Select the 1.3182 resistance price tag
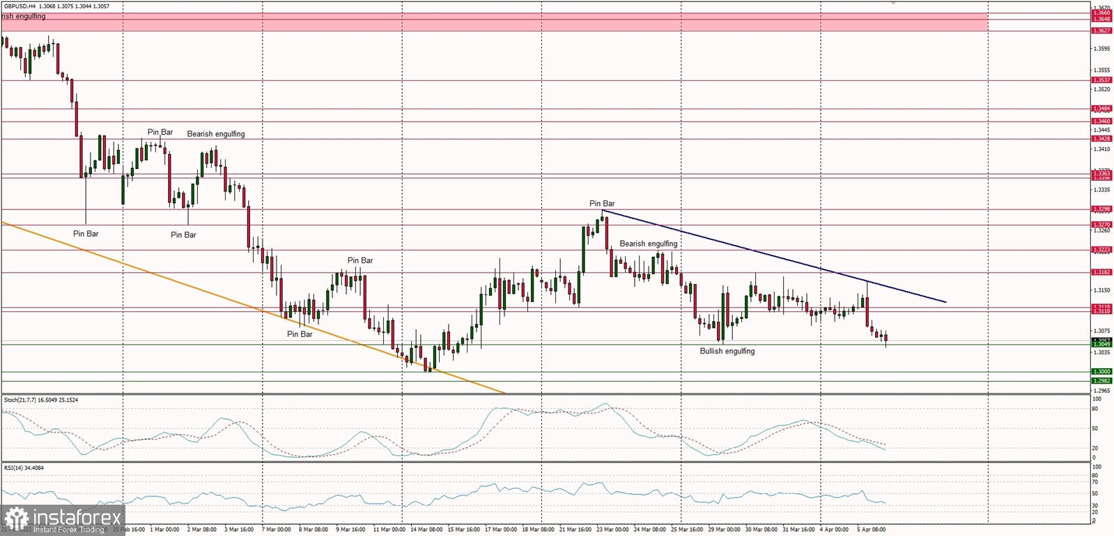 click(1101, 272)
